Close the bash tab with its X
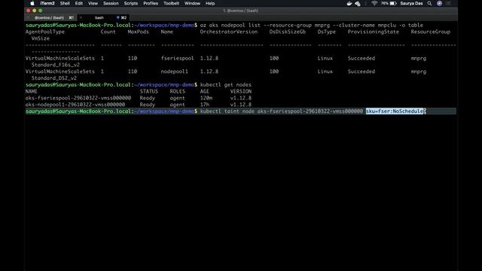The image size is (482, 271). [81, 17]
